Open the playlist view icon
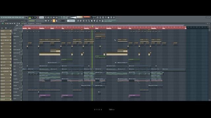This screenshot has height=118, width=211. 78,21
